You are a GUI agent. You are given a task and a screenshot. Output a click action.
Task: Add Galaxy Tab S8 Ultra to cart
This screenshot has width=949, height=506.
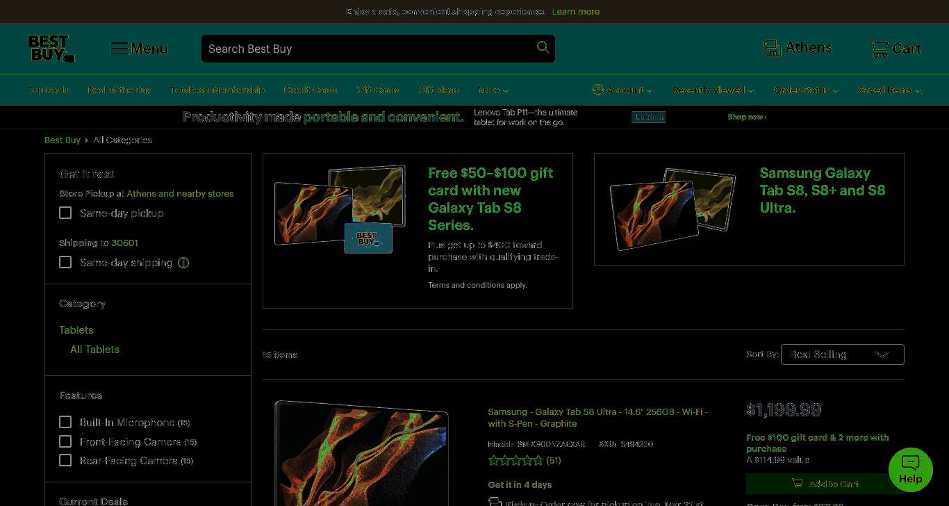(x=825, y=484)
